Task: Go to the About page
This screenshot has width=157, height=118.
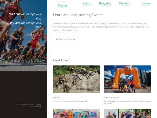Action: pos(87,3)
